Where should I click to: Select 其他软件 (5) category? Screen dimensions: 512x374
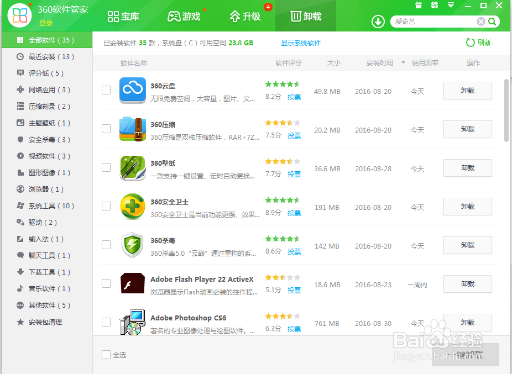coord(47,305)
